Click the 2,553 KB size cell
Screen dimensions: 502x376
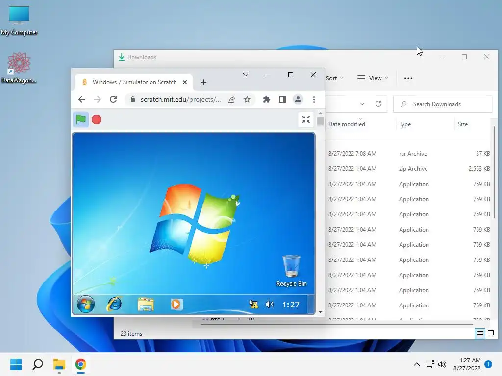click(479, 169)
